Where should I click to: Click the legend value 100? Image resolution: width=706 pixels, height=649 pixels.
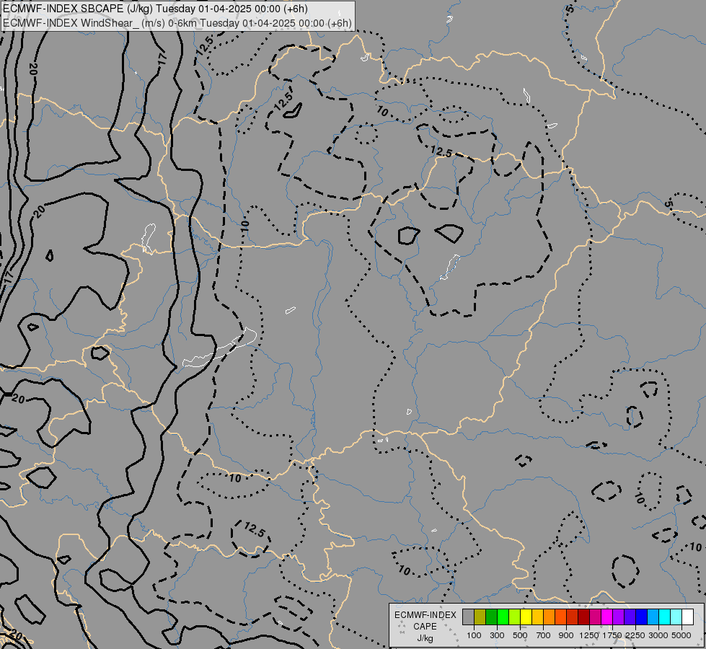click(474, 635)
